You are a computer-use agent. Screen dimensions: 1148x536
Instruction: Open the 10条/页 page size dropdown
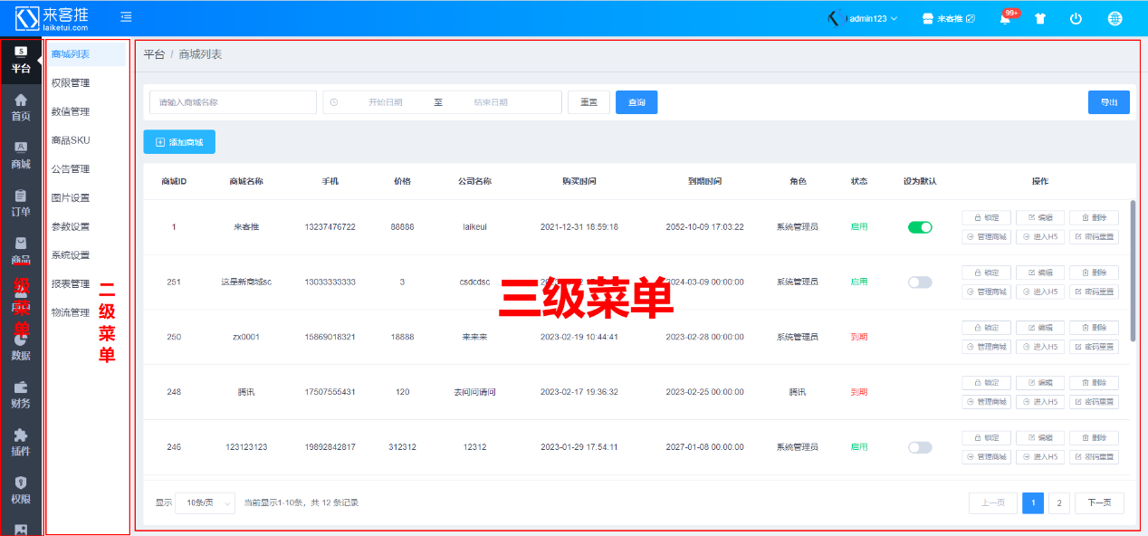(x=205, y=502)
